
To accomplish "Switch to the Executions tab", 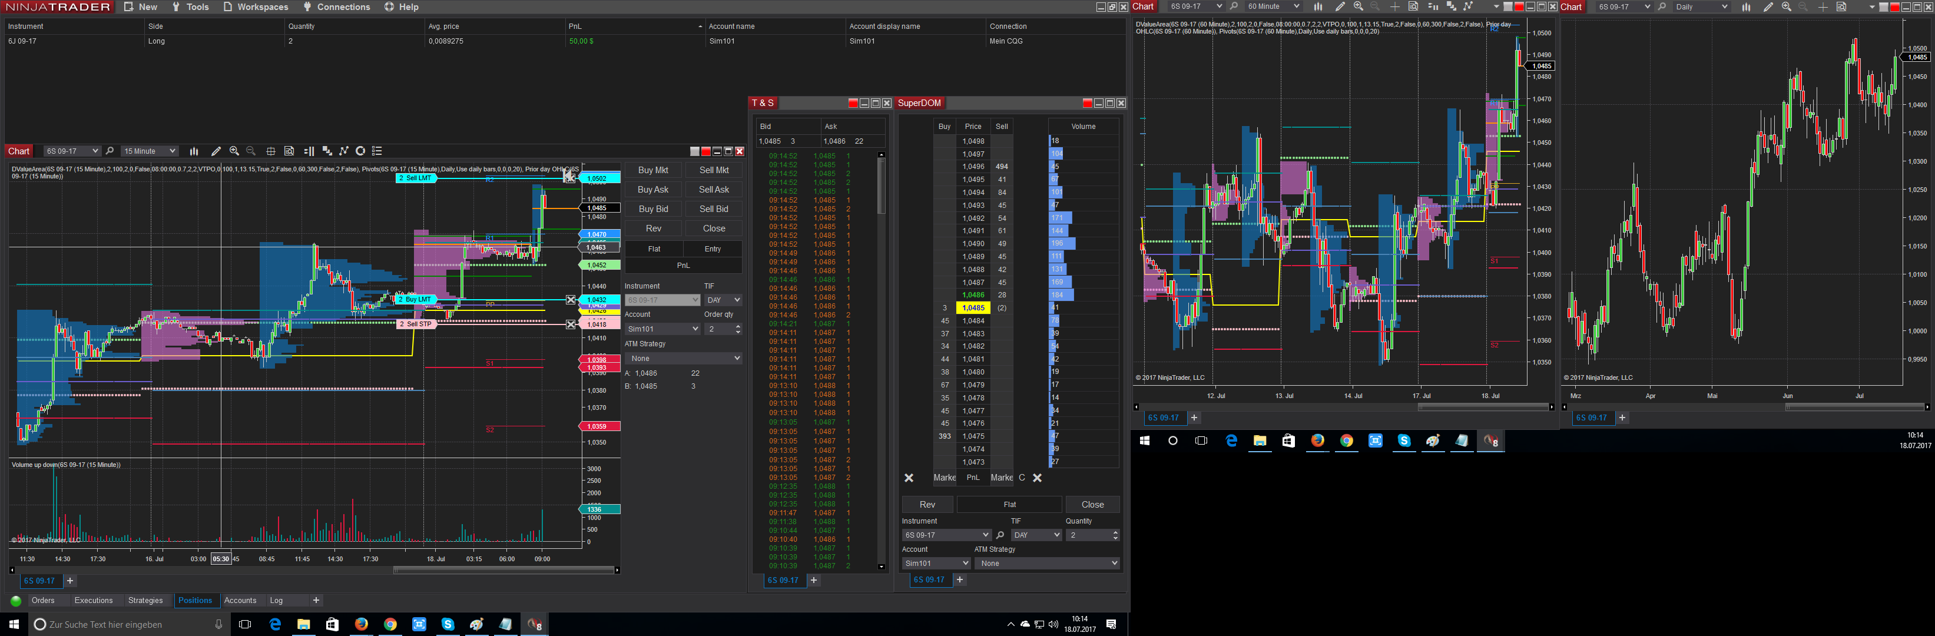I will click(93, 601).
